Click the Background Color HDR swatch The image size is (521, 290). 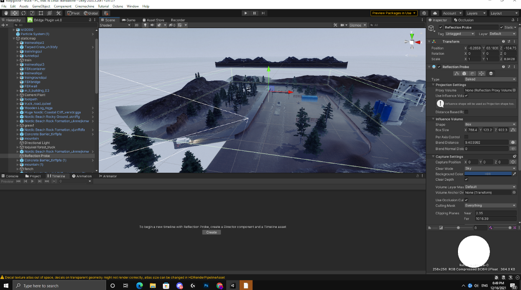pyautogui.click(x=488, y=174)
